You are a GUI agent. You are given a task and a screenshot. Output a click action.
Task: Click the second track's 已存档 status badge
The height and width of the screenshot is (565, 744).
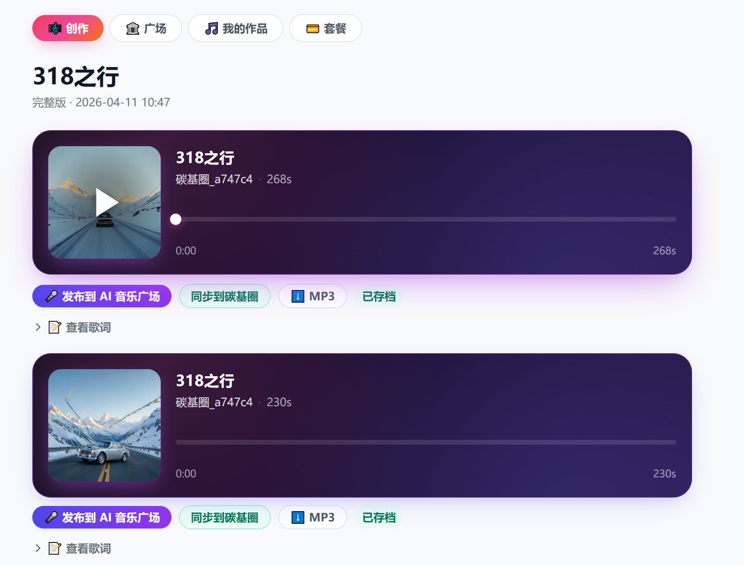coord(379,518)
